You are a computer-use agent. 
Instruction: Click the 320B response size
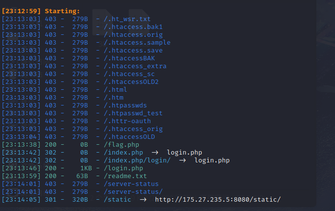click(x=80, y=200)
